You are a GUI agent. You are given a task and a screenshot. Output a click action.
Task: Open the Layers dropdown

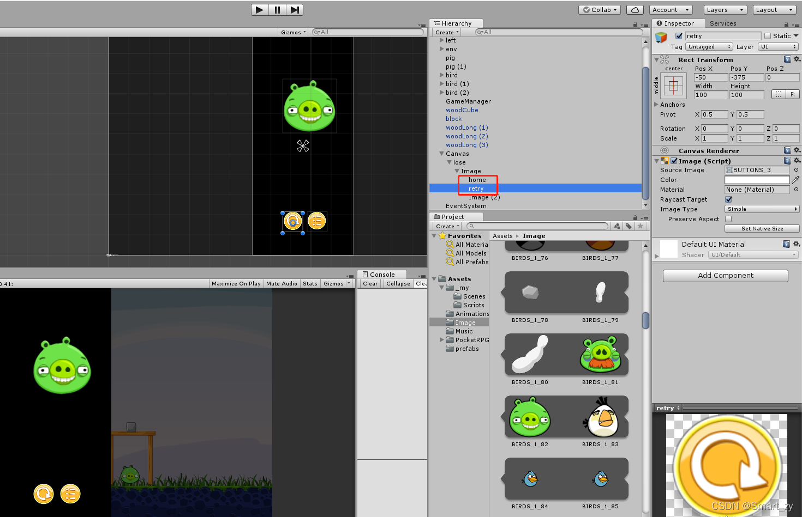point(725,10)
